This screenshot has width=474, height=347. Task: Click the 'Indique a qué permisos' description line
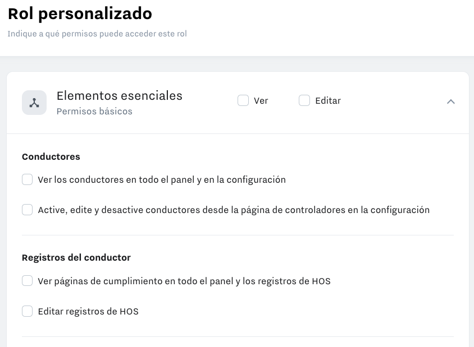coord(97,34)
